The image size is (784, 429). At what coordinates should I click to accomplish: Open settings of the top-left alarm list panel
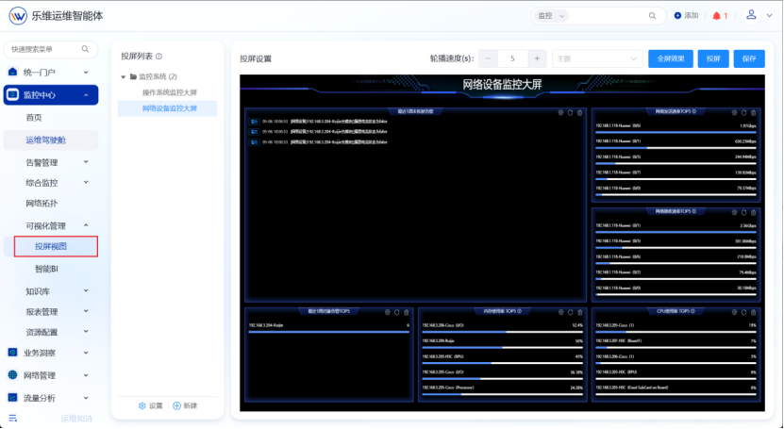coord(560,113)
